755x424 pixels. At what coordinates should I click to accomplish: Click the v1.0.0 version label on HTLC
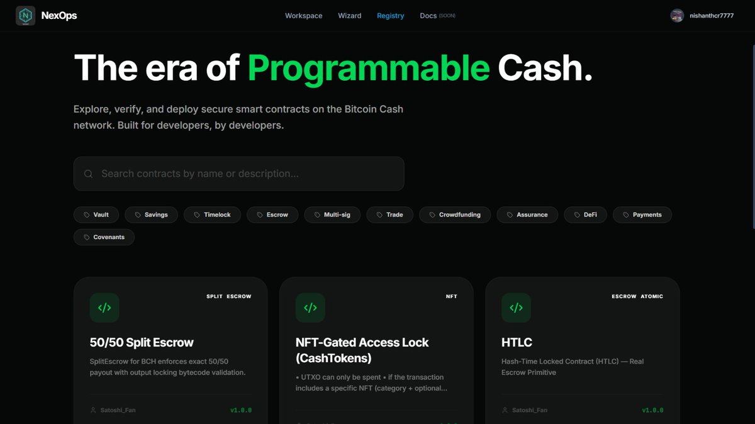pos(652,410)
